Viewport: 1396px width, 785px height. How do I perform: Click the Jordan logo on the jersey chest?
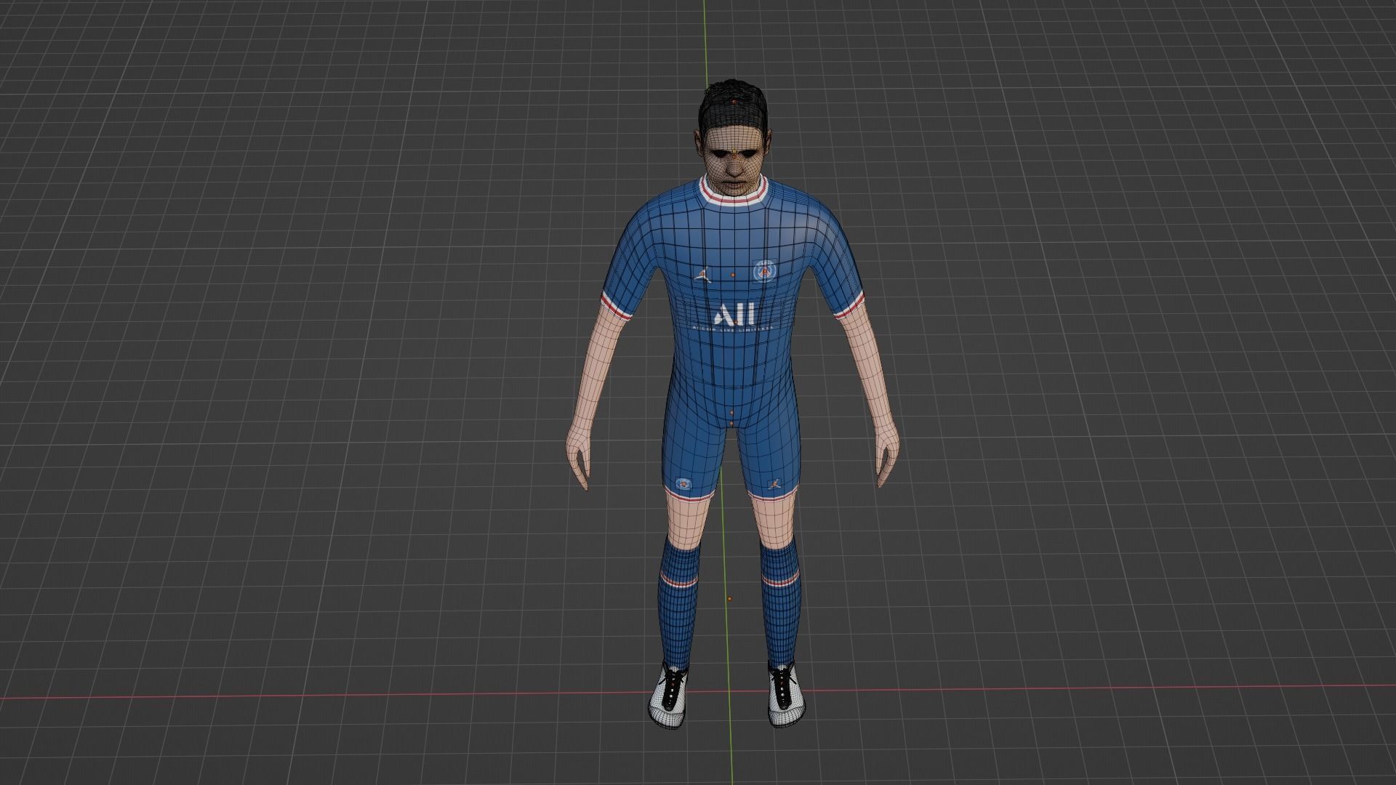tap(701, 274)
